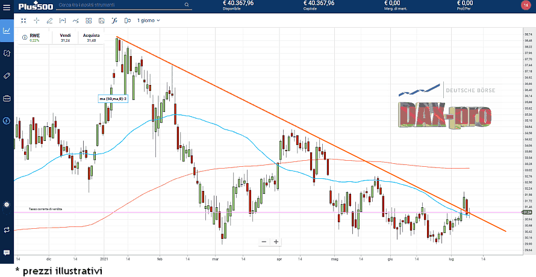The height and width of the screenshot is (277, 536).
Task: Save the chart with the floppy disk icon
Action: 102,20
